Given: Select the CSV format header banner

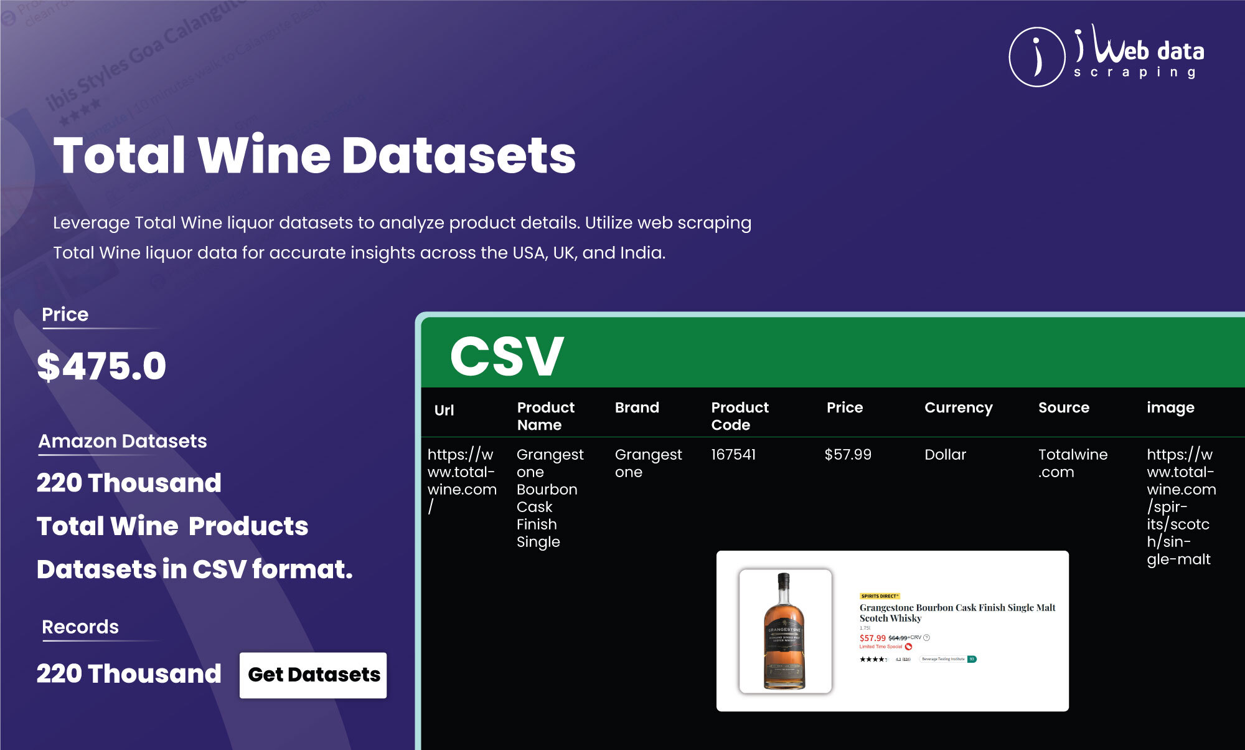Looking at the screenshot, I should [x=833, y=353].
